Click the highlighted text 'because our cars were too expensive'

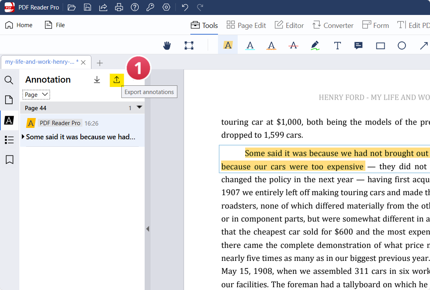point(292,166)
